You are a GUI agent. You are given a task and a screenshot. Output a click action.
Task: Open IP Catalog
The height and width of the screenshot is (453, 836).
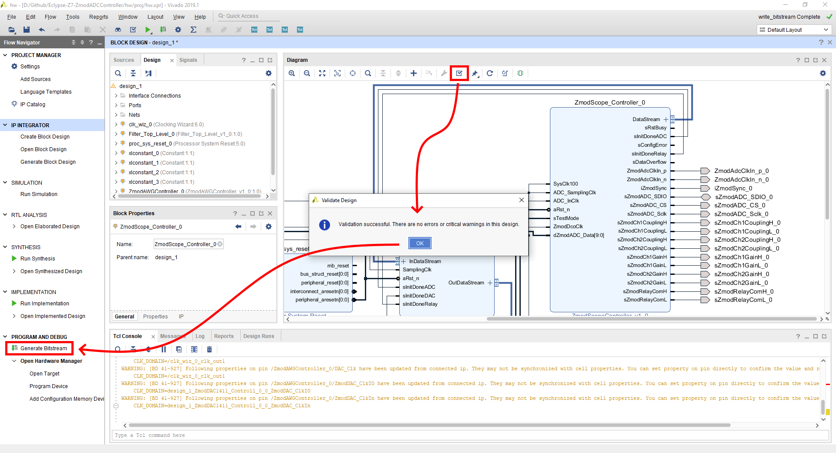tap(33, 105)
